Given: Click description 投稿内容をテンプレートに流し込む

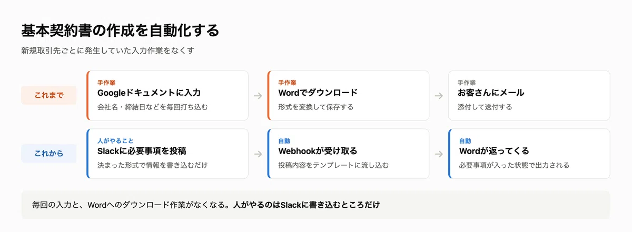Looking at the screenshot, I should (333, 165).
